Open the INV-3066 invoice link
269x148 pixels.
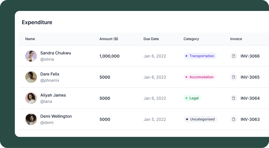tap(250, 56)
